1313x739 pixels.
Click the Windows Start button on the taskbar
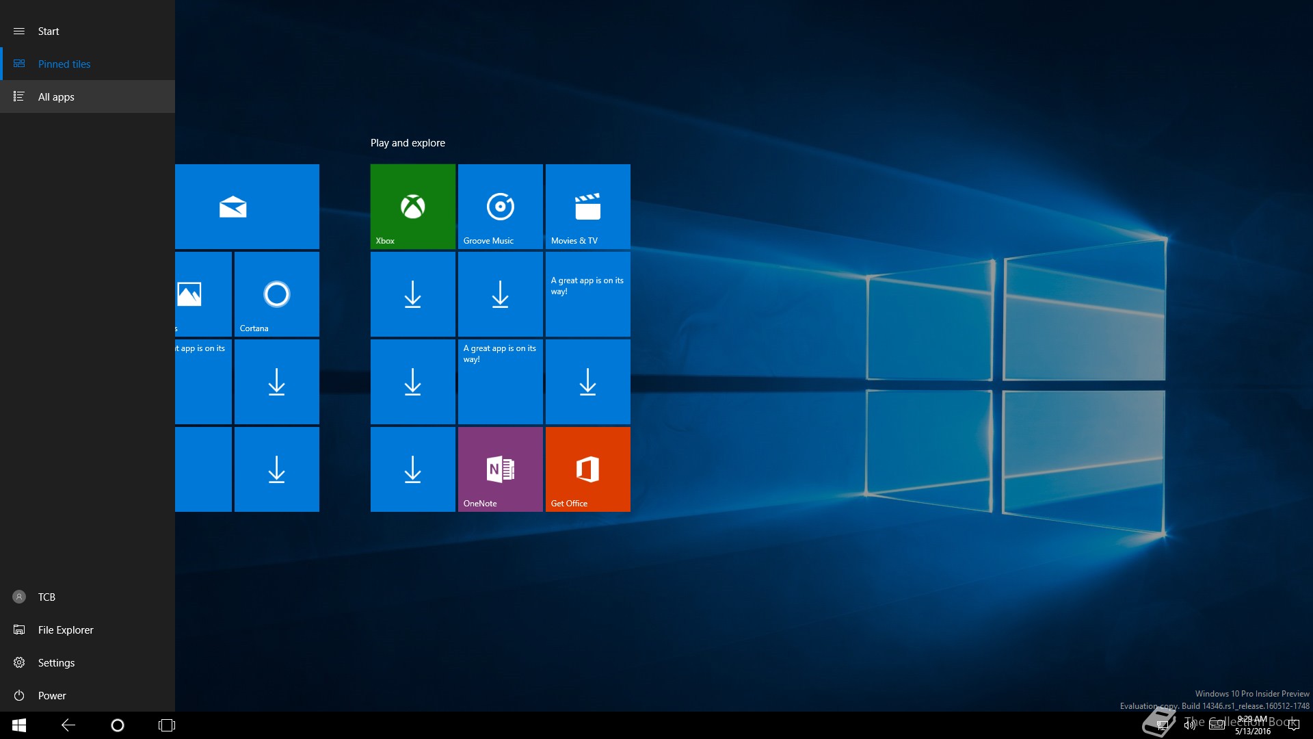19,725
